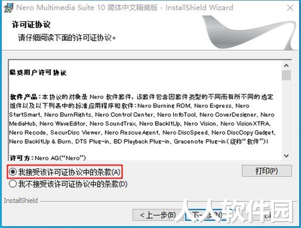The image size is (301, 228).
Task: Click the 请仔细阅读下面的许可证协议 subtitle text
Action: coord(67,38)
